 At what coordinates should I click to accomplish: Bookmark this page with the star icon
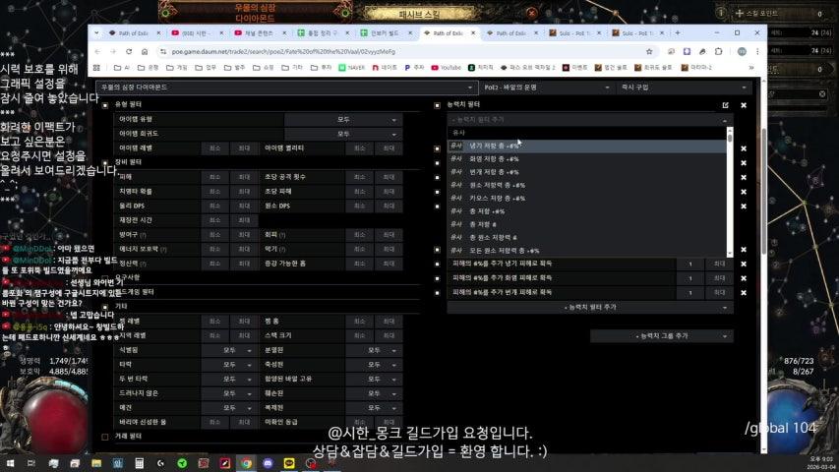point(649,51)
